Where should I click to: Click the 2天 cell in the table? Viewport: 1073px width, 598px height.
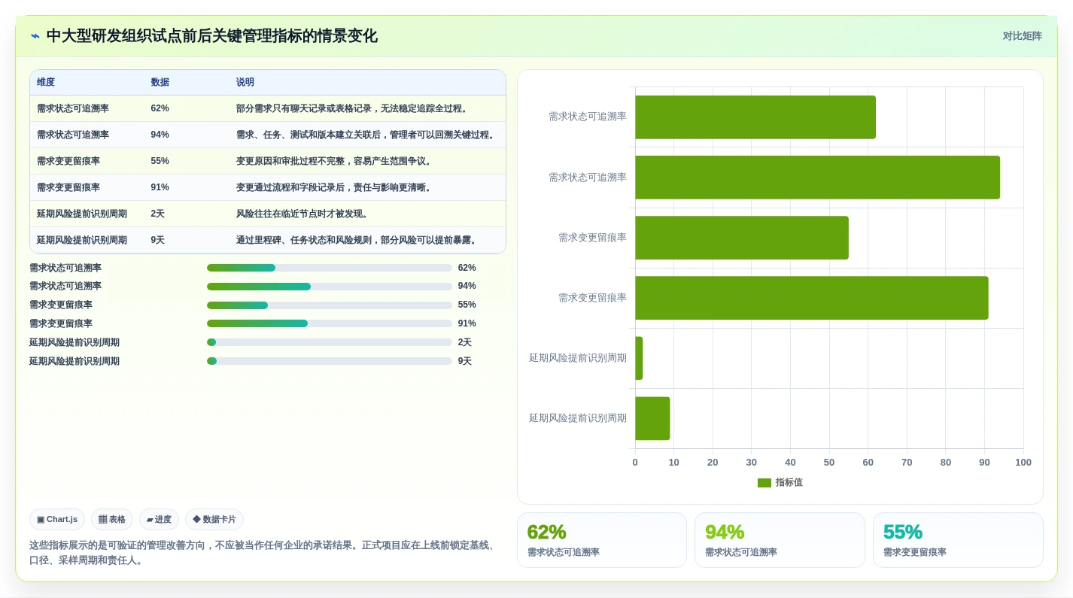tap(157, 214)
